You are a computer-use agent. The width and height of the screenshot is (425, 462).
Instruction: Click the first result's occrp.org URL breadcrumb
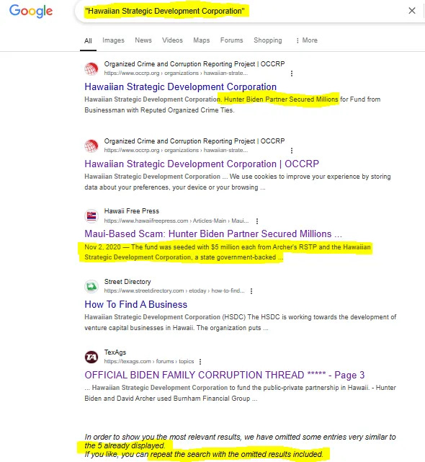tap(176, 73)
